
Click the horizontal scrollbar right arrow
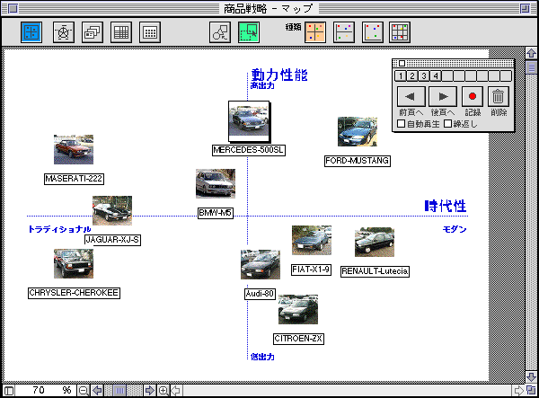point(518,391)
